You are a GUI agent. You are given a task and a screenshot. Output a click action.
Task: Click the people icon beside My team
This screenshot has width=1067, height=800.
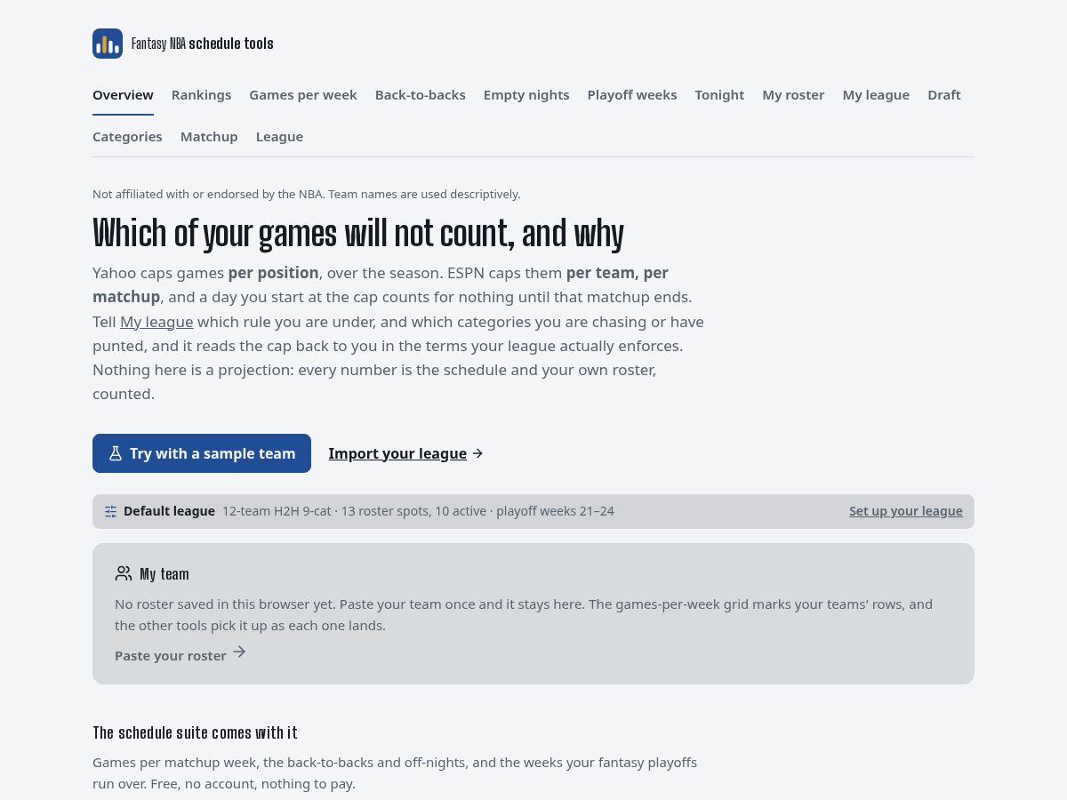[x=124, y=573]
